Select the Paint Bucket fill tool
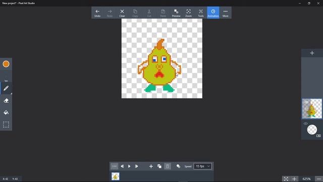Image resolution: width=323 pixels, height=182 pixels. 6,112
